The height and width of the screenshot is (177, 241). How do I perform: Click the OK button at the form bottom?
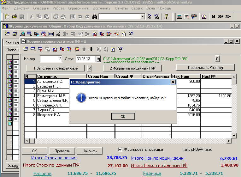35,151
